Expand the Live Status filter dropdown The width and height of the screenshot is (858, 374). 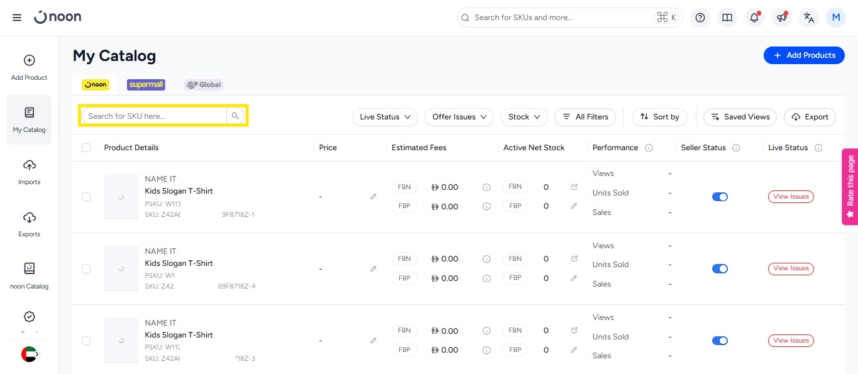[x=385, y=117]
